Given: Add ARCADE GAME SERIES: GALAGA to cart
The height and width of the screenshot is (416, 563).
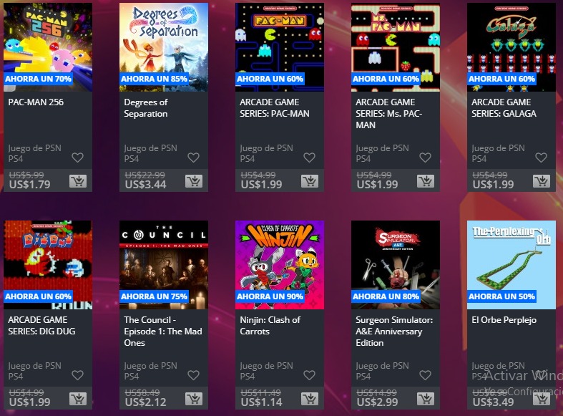Looking at the screenshot, I should (542, 181).
